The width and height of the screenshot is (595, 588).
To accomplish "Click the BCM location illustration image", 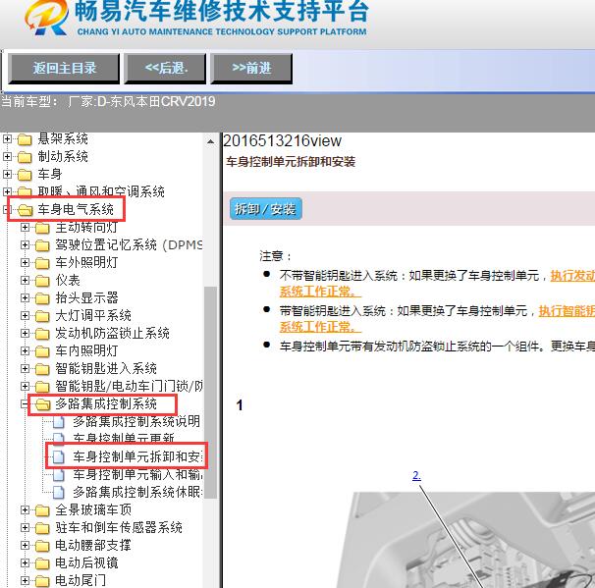I will [465, 540].
